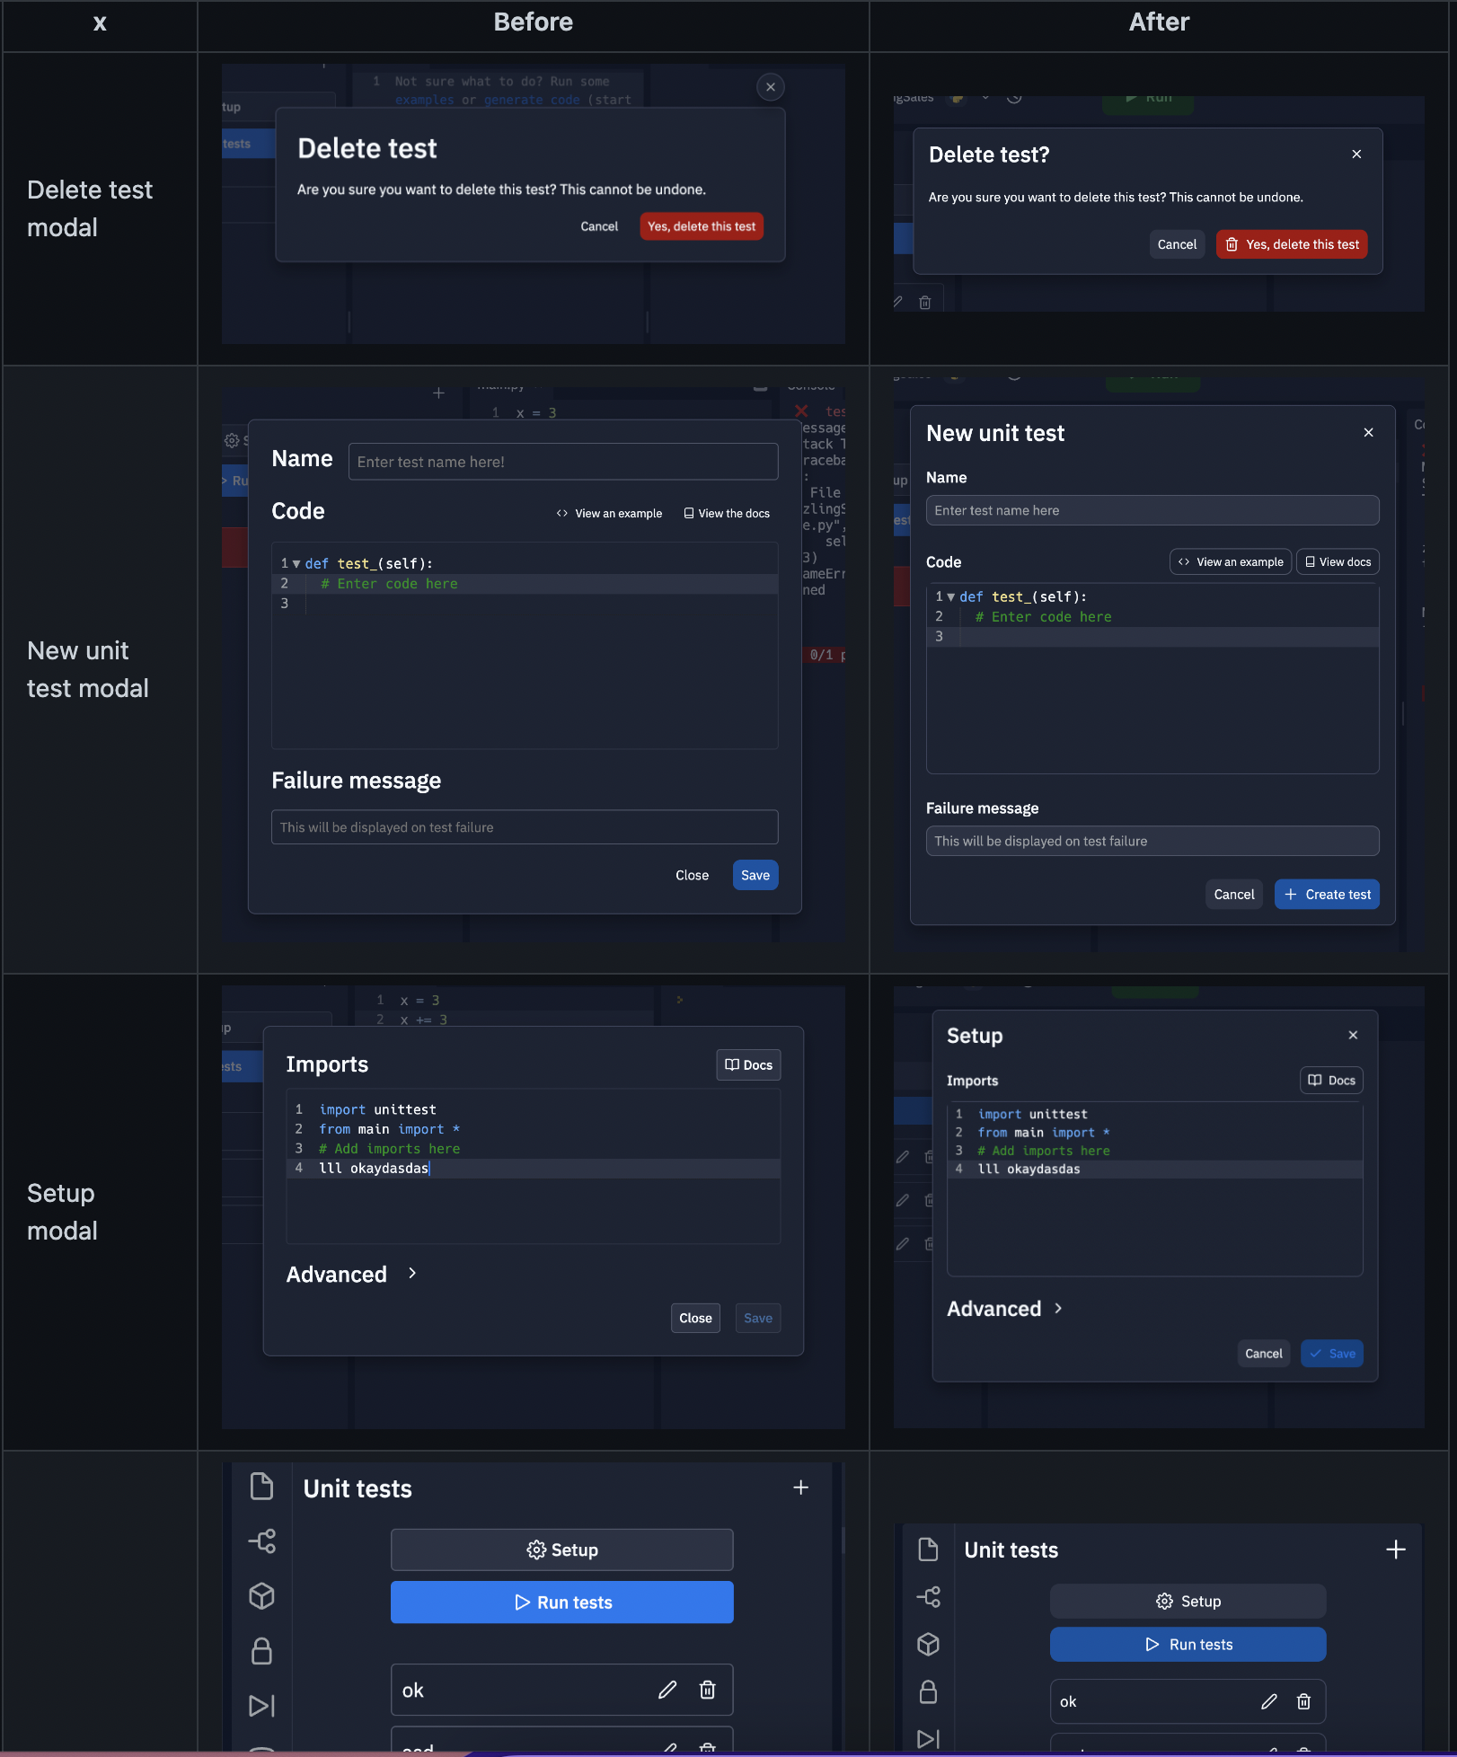The width and height of the screenshot is (1457, 1757).
Task: Click line 4 of Before Imports code editor
Action: pos(534,1169)
